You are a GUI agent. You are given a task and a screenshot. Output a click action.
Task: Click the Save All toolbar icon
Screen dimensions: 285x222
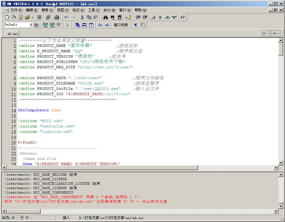(x=48, y=17)
